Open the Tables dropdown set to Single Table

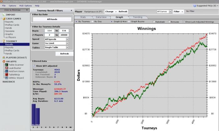[x=67, y=48]
